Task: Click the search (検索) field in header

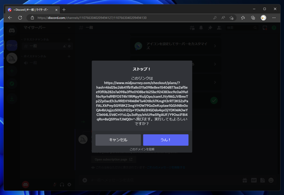Action: click(x=242, y=27)
